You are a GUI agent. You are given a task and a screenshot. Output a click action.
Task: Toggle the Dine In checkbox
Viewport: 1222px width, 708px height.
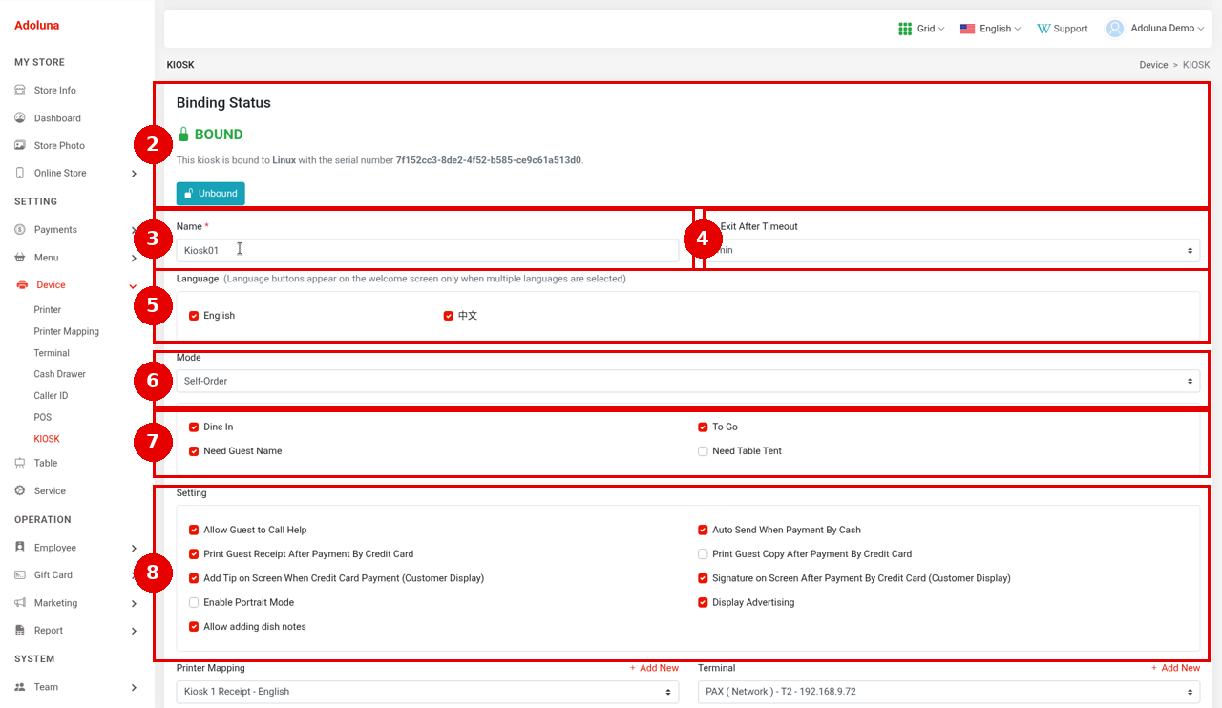pyautogui.click(x=194, y=427)
